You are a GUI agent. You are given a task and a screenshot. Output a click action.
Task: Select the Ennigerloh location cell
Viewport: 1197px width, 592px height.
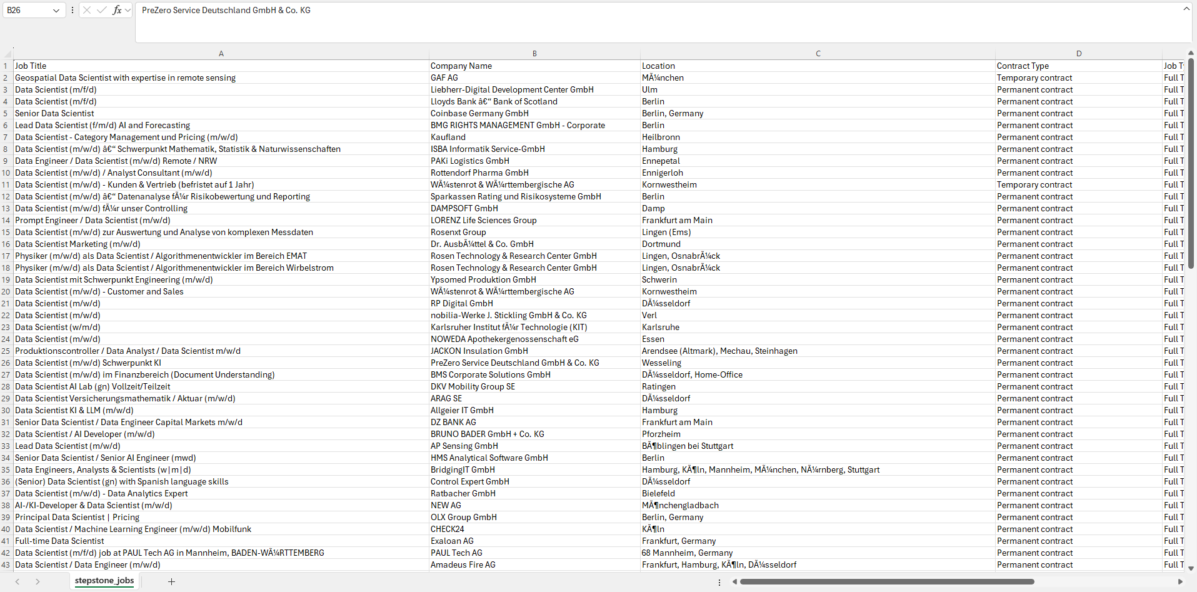click(818, 173)
